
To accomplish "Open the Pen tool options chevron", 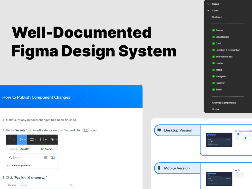I will coord(56,140).
